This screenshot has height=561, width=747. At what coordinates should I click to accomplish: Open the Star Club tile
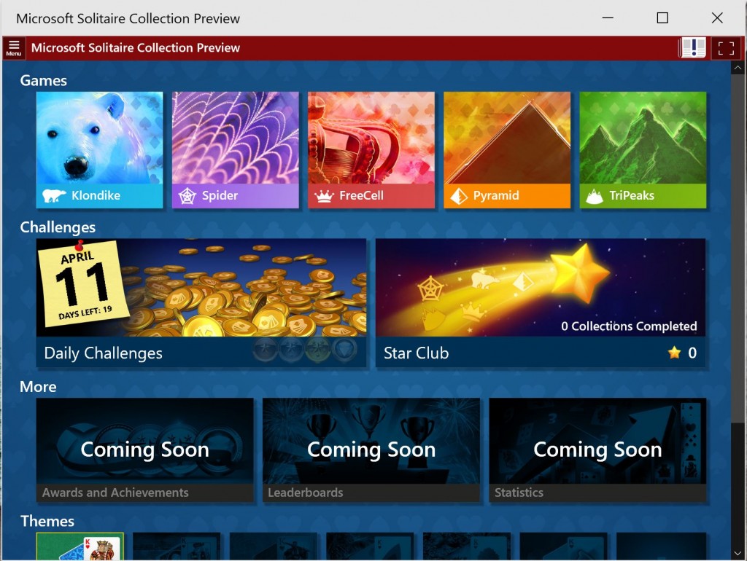[x=541, y=302]
